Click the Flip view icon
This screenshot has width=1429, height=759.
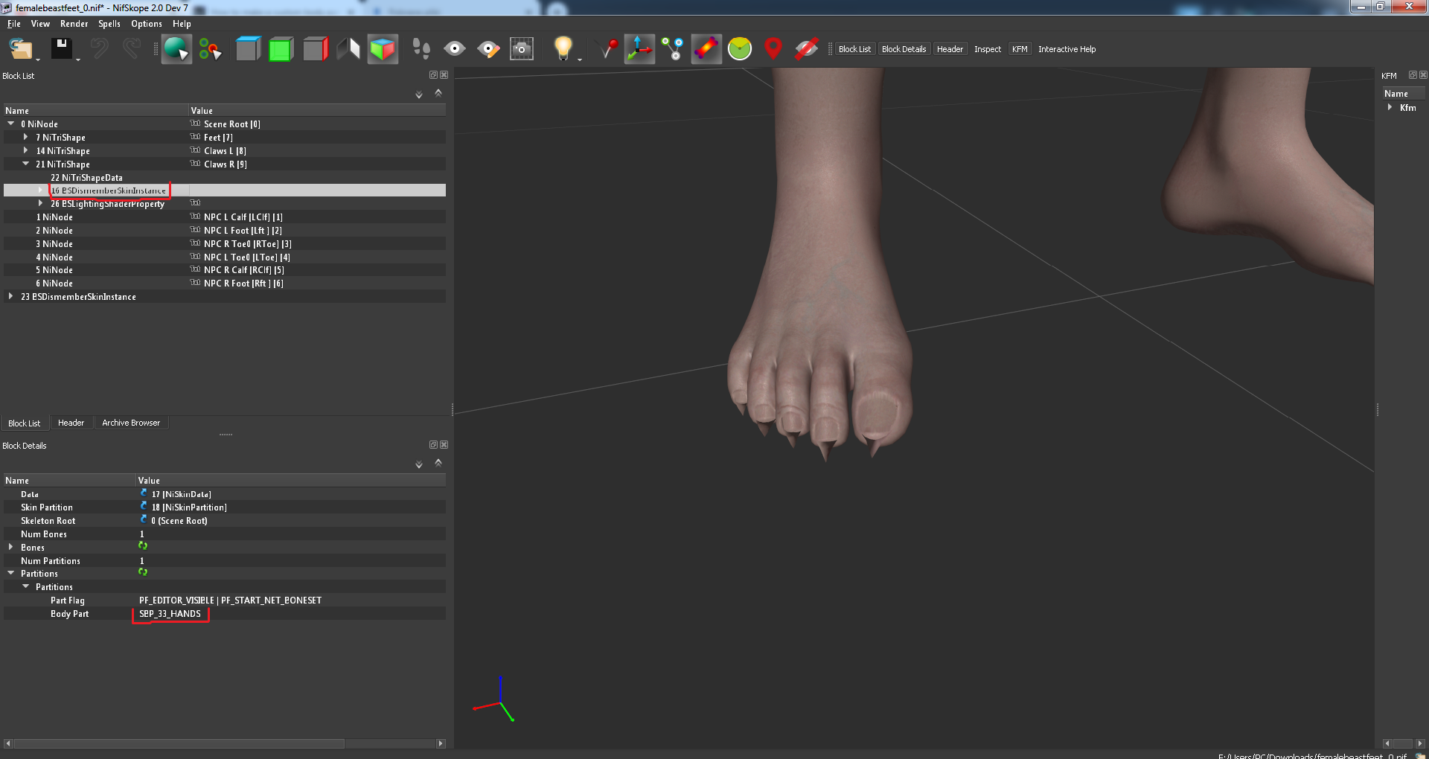(x=348, y=49)
